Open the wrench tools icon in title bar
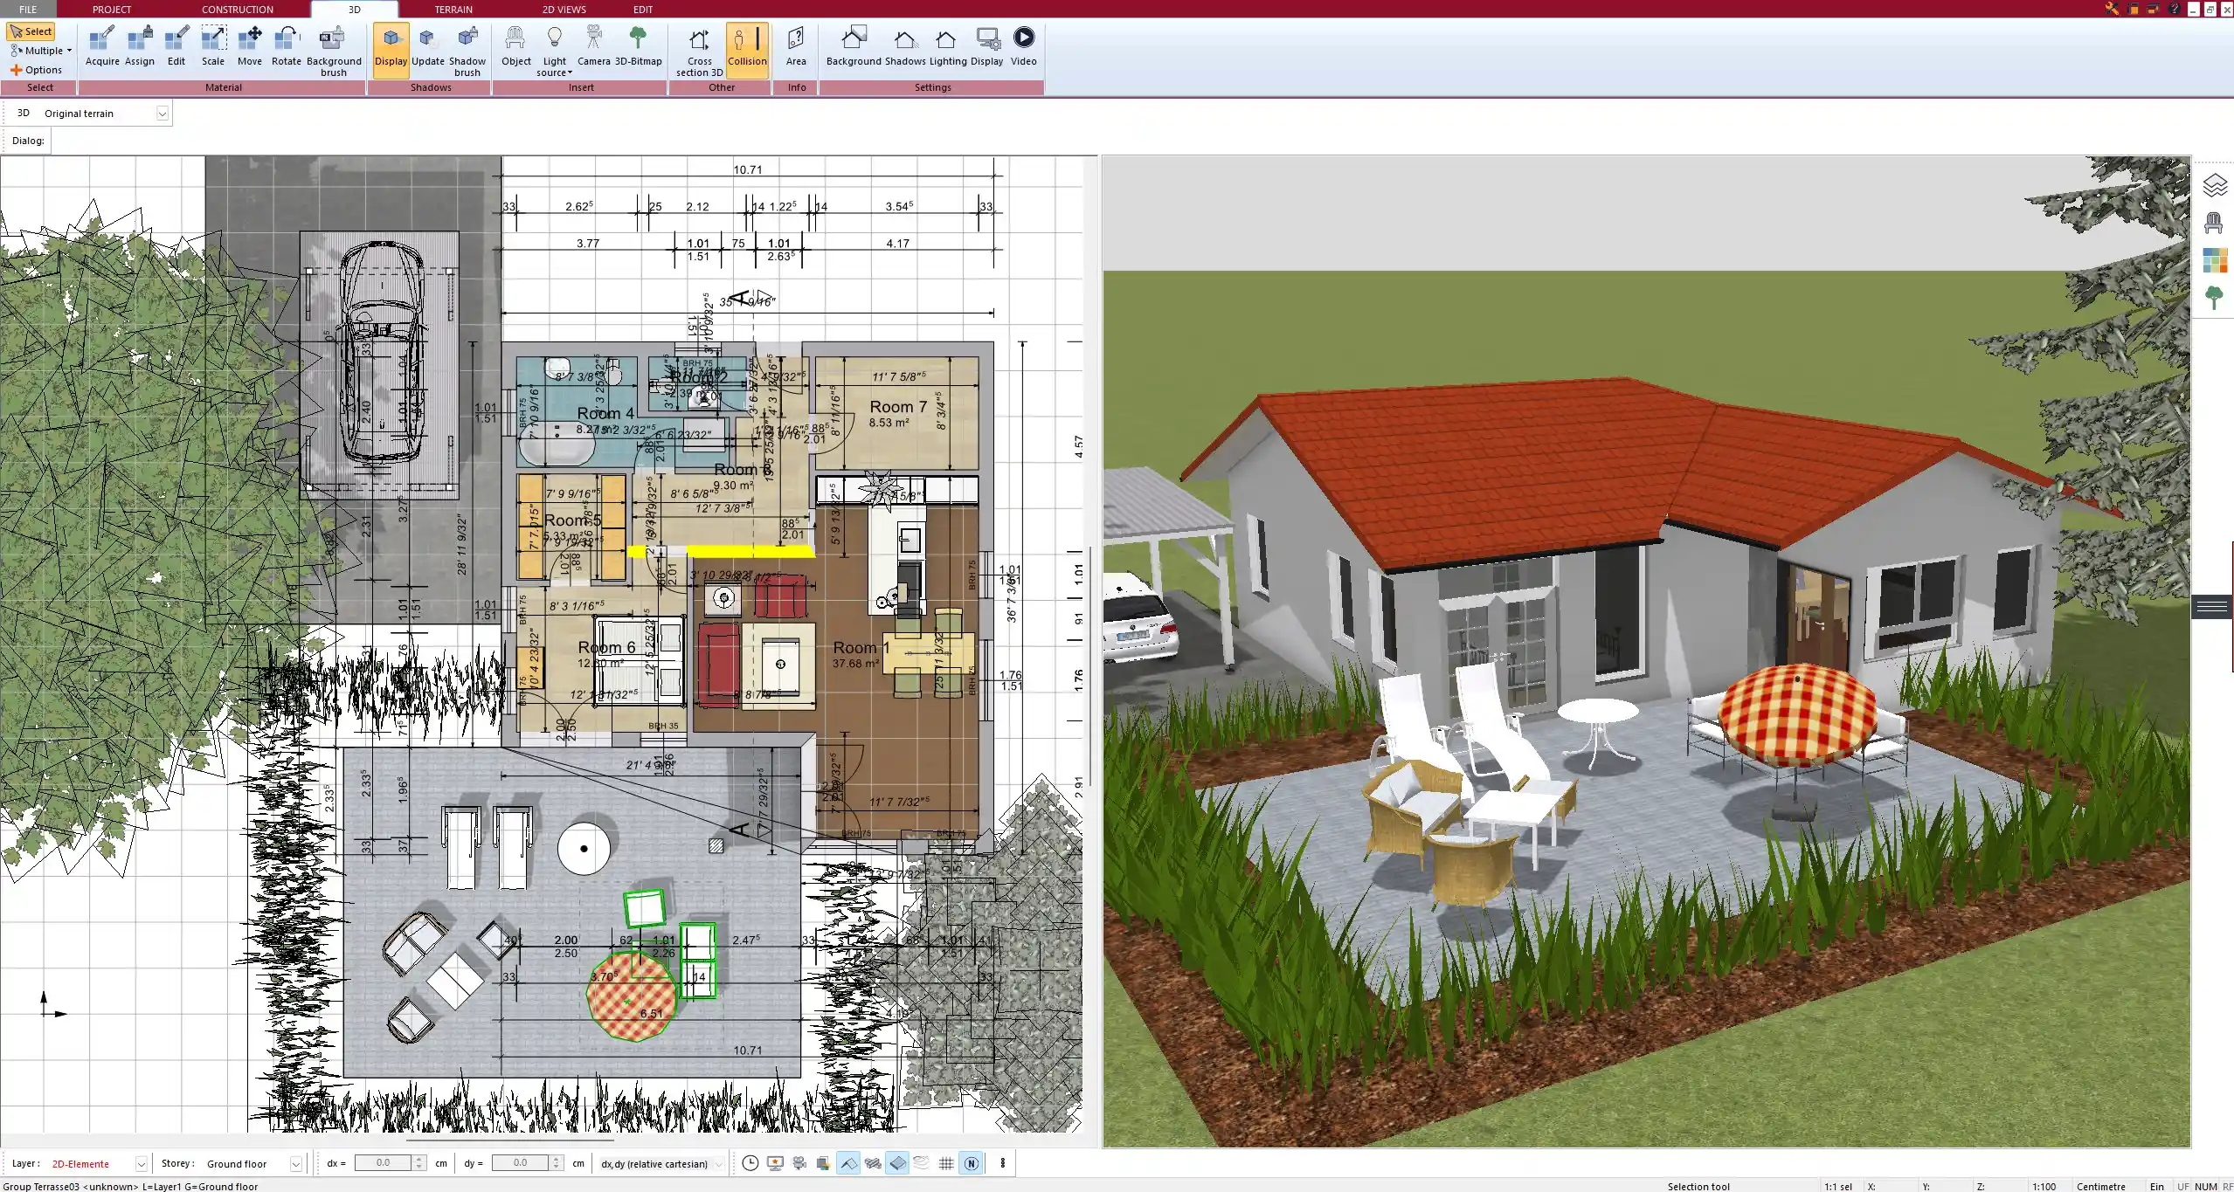The width and height of the screenshot is (2234, 1192). pyautogui.click(x=2113, y=9)
